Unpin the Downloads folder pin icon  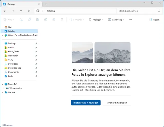(36, 64)
